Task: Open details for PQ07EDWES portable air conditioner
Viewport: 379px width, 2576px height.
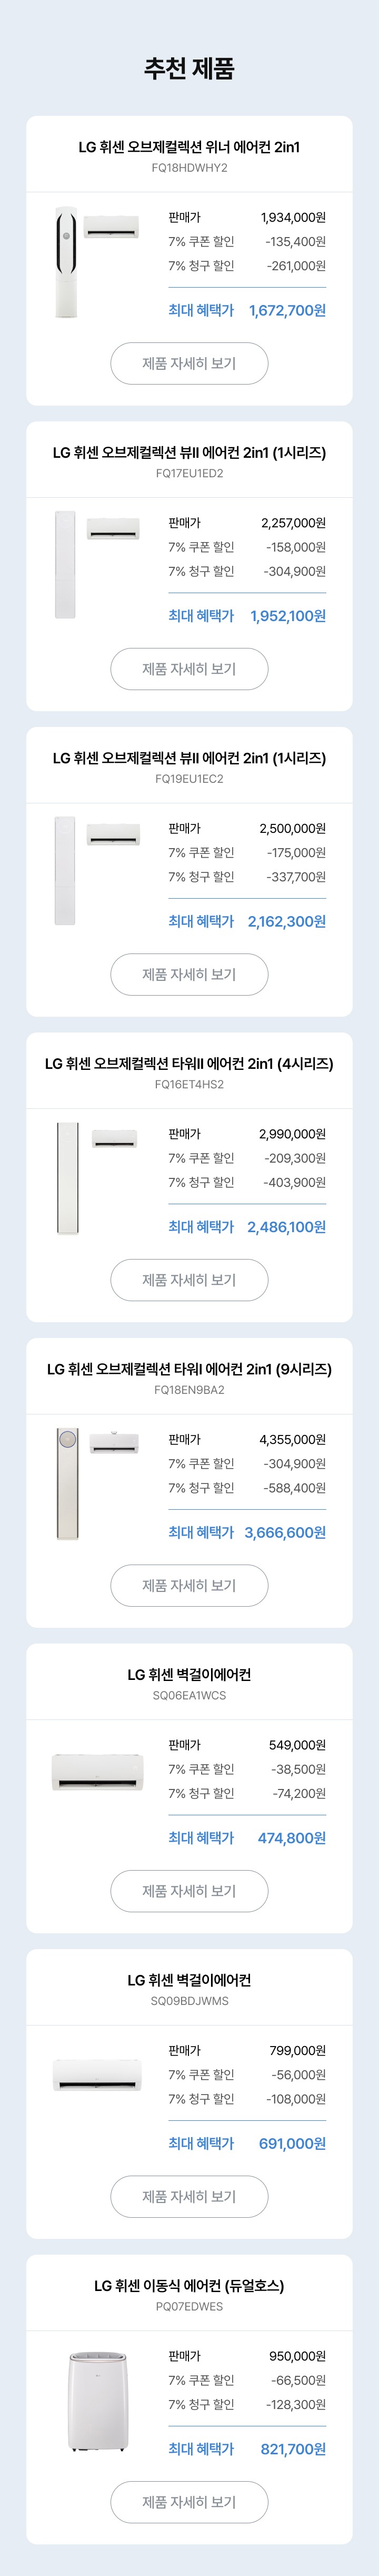Action: (189, 2502)
